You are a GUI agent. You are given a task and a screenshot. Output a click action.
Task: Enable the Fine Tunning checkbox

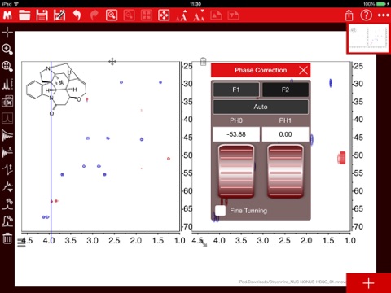220,211
